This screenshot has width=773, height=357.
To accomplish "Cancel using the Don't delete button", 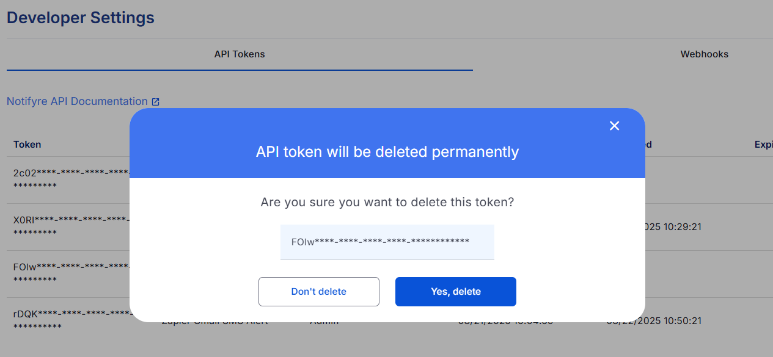I will point(318,292).
